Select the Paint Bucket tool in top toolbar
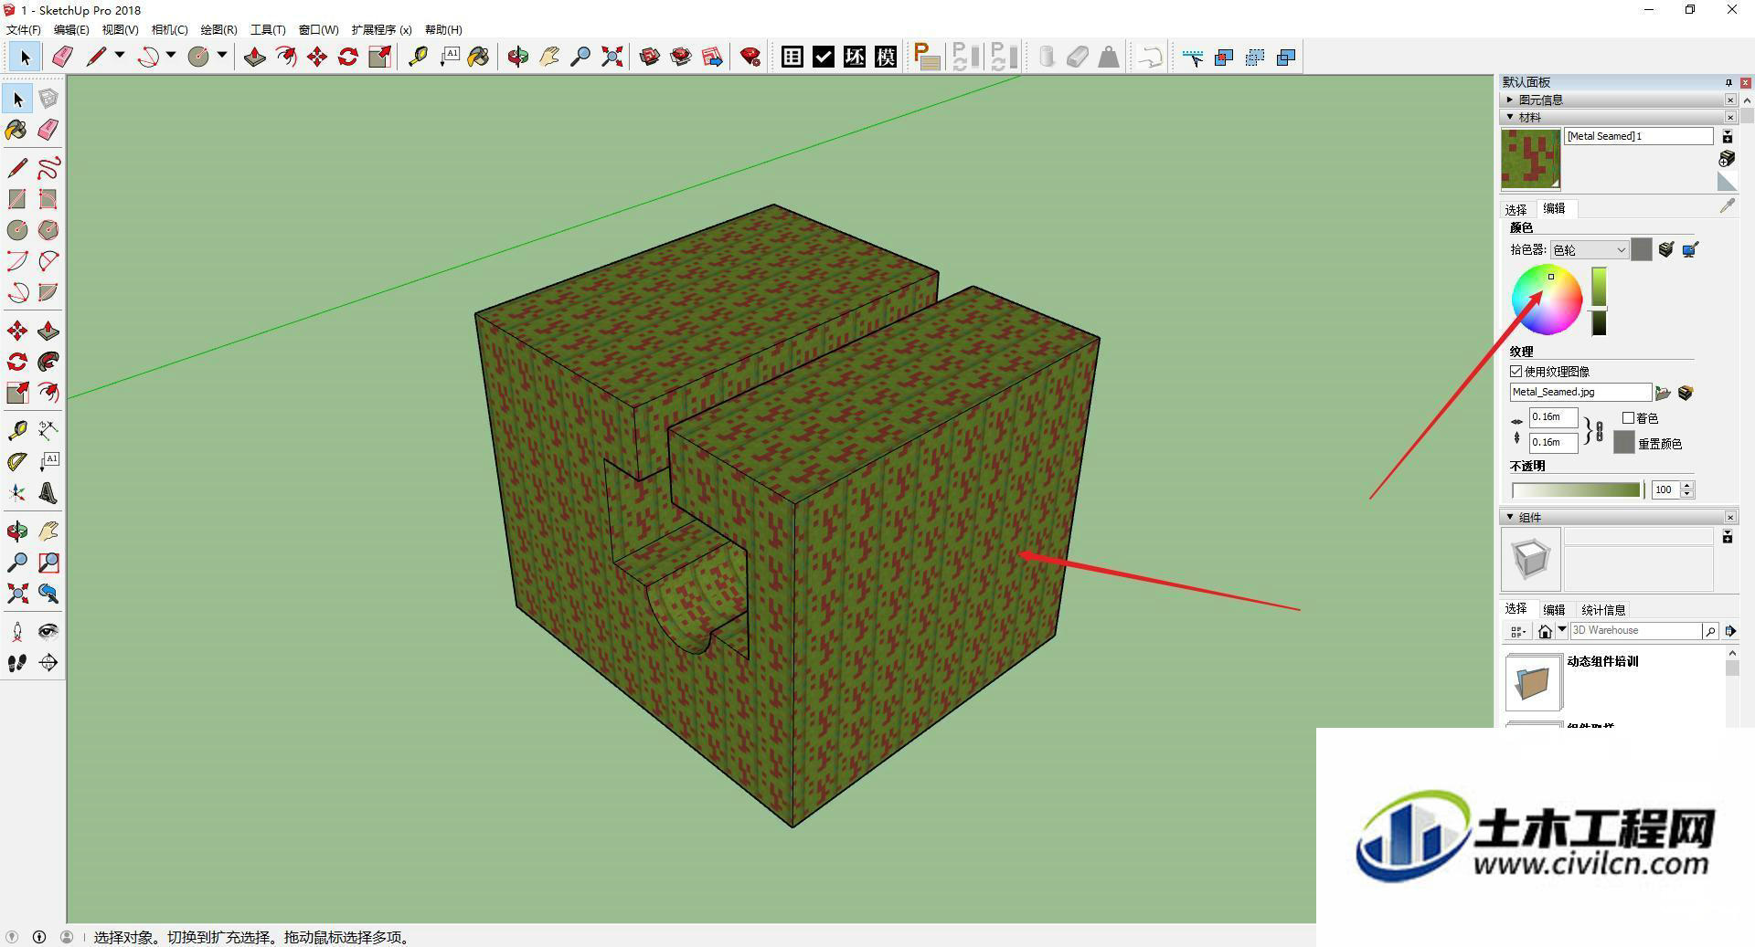Screen dimensions: 1755x947 point(478,57)
